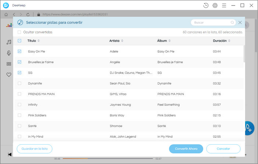Open the music note sidebar icon
Screen dimensions: 258x164
tap(9, 42)
